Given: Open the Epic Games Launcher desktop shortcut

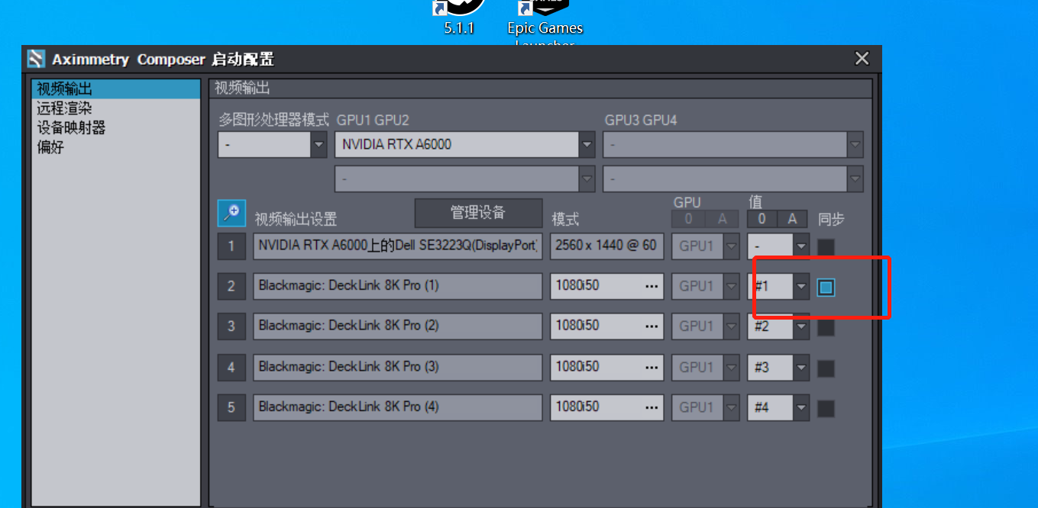Looking at the screenshot, I should tap(545, 23).
